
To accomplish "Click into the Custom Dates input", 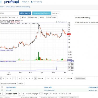I will (x=91, y=78).
